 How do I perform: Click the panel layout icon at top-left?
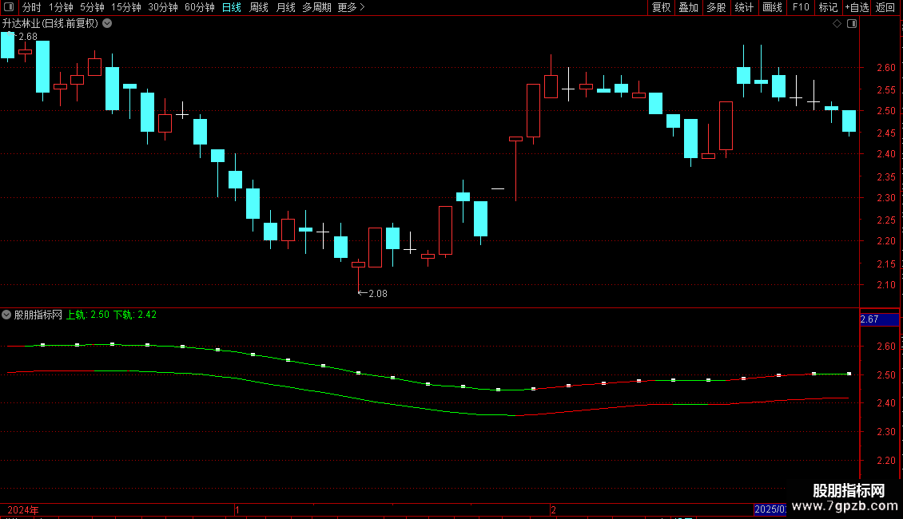9,7
